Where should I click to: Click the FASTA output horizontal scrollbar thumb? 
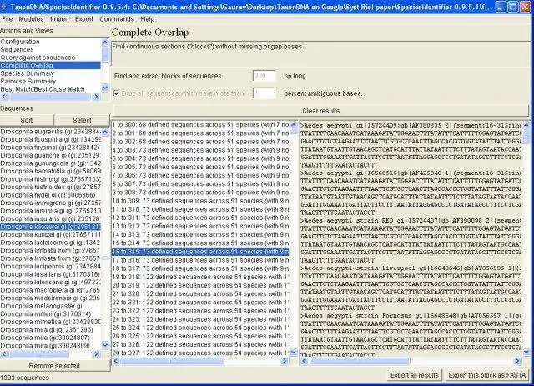coord(360,361)
